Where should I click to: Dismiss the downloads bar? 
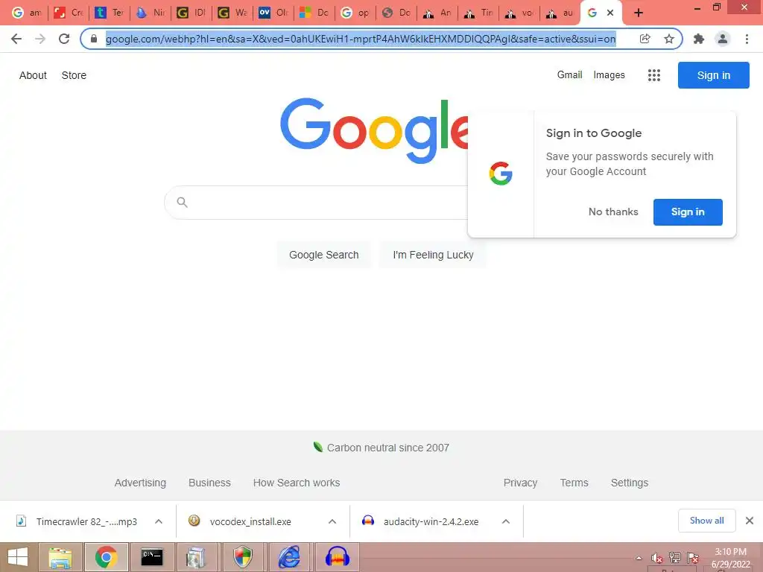(x=750, y=521)
